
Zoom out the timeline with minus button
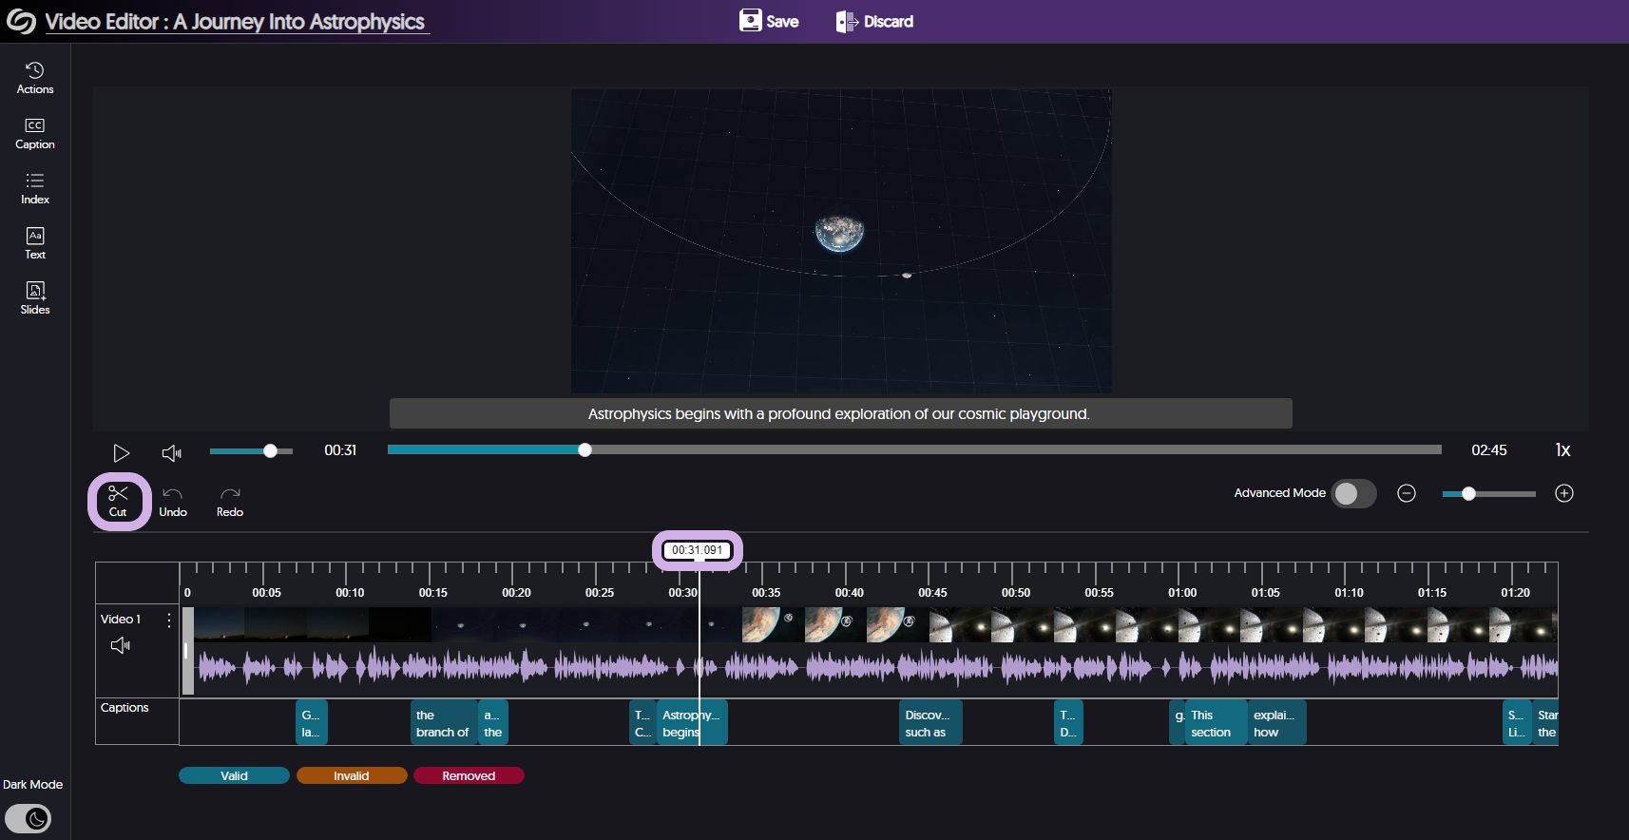click(1407, 493)
